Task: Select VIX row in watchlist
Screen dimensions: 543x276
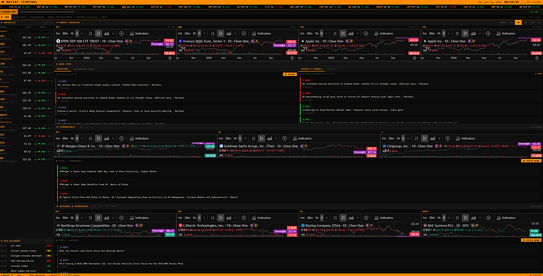Action: pos(27,53)
